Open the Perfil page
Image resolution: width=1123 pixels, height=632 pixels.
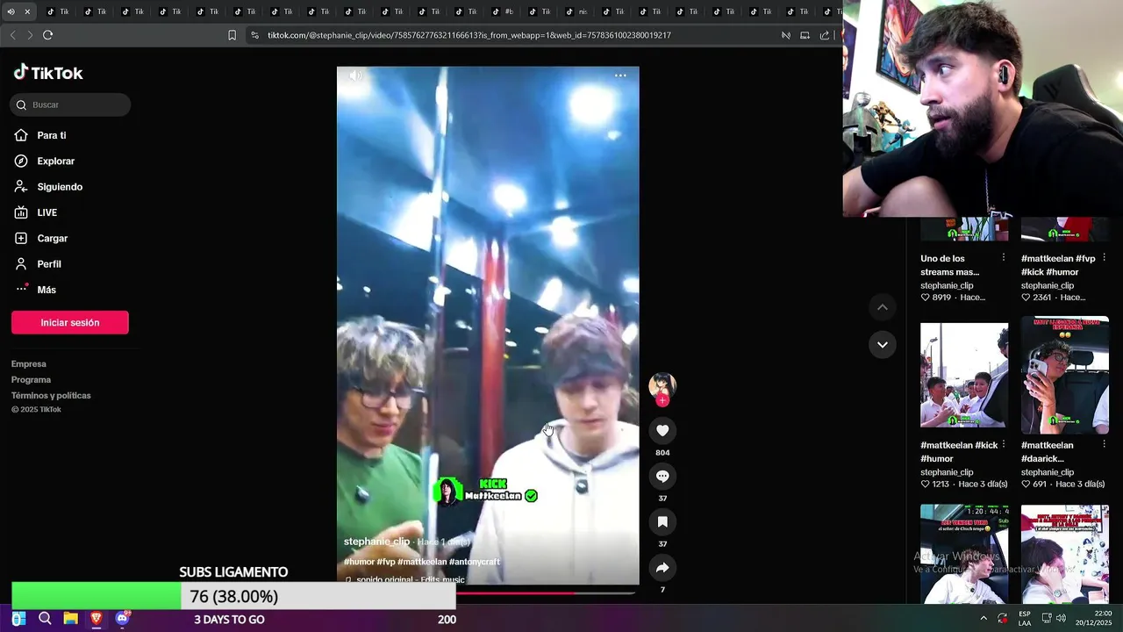[48, 264]
